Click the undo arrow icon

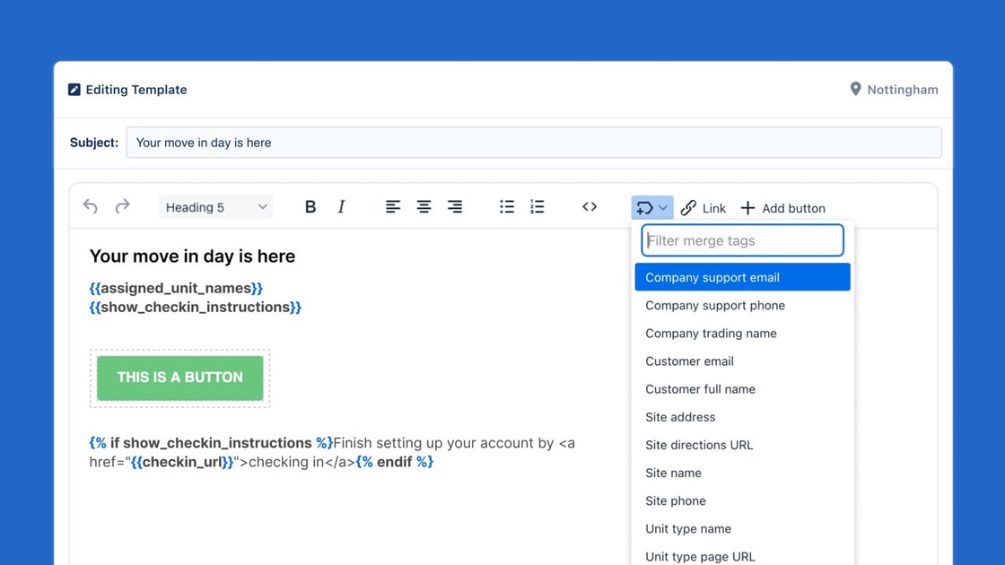pos(91,207)
